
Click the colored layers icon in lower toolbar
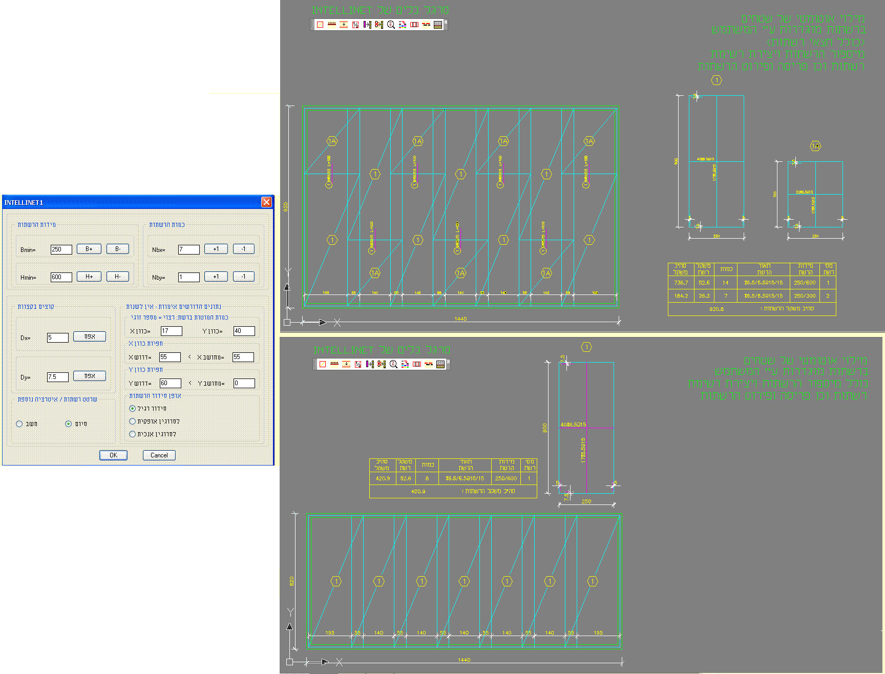pos(405,364)
